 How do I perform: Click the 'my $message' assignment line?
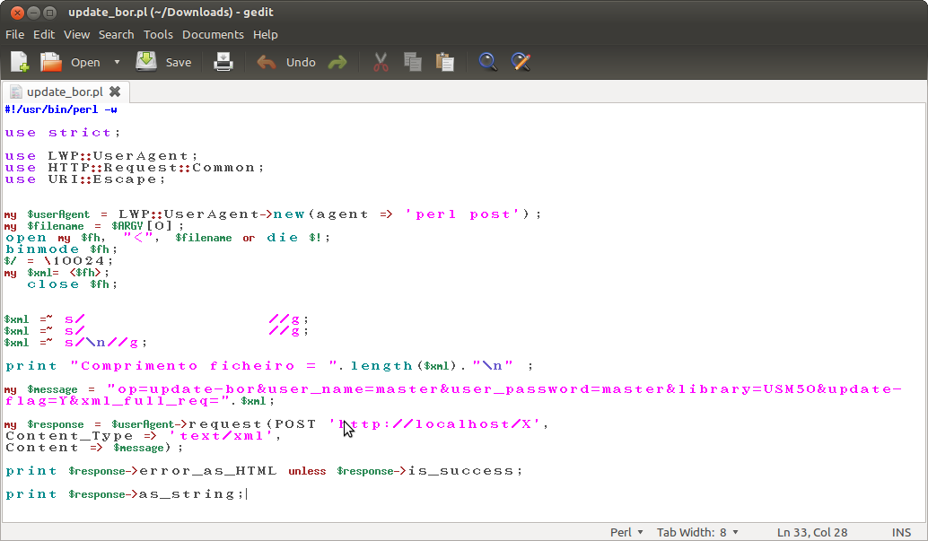coord(453,389)
